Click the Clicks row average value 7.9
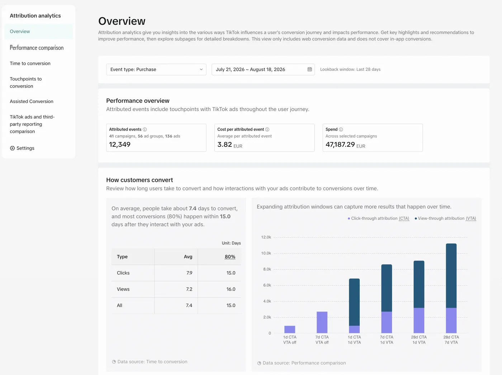 pos(189,273)
